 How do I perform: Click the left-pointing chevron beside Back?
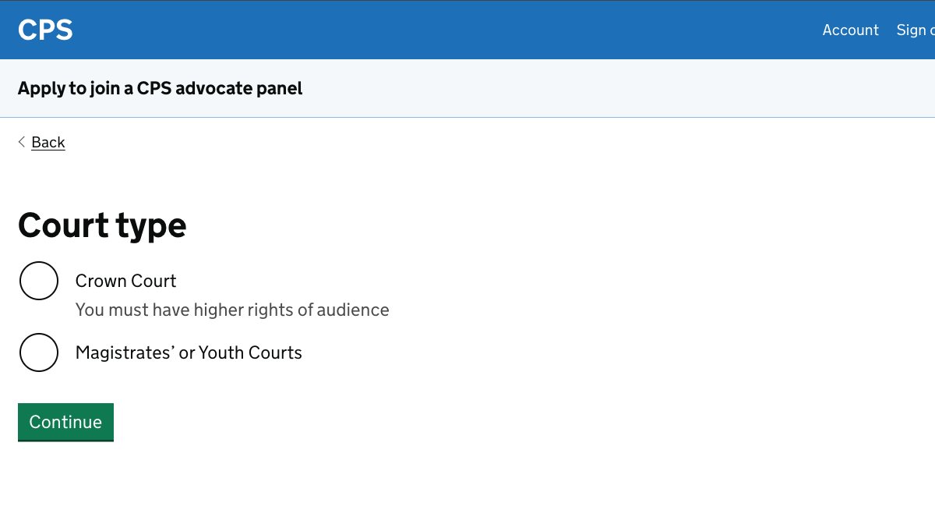point(21,141)
